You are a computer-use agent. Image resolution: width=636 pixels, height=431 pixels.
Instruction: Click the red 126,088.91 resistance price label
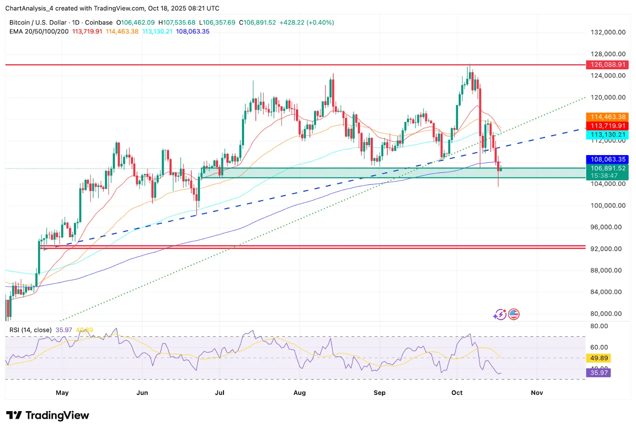click(607, 65)
